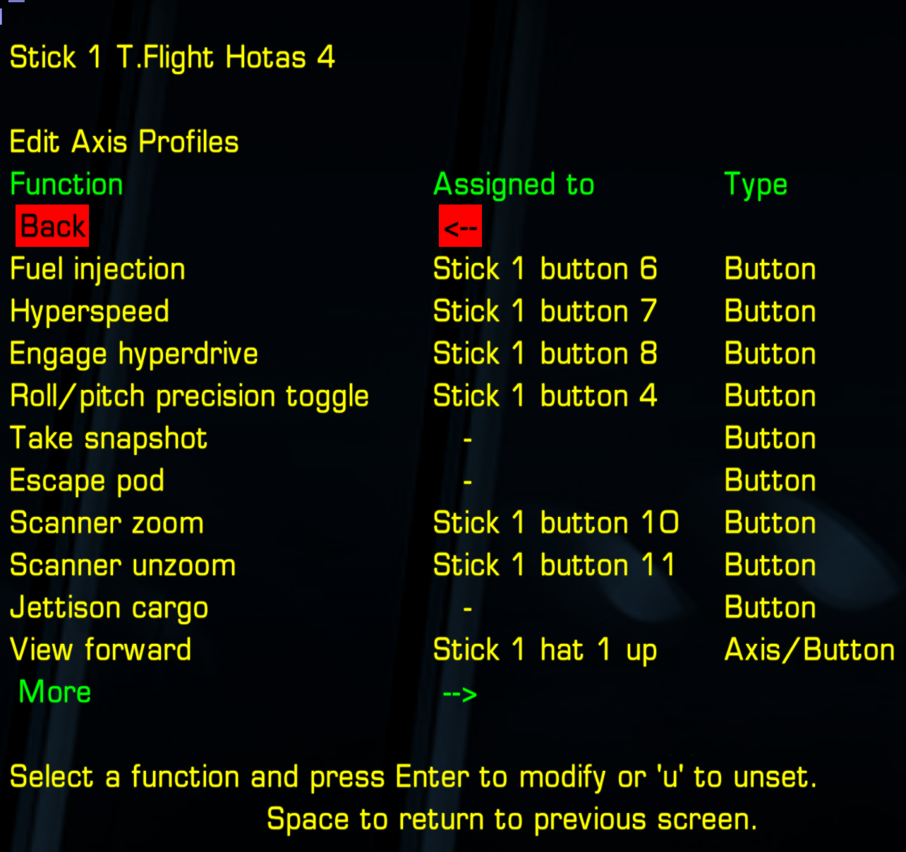Pick the Roll/pitch precision toggle row
Viewport: 906px width, 852px height.
189,396
